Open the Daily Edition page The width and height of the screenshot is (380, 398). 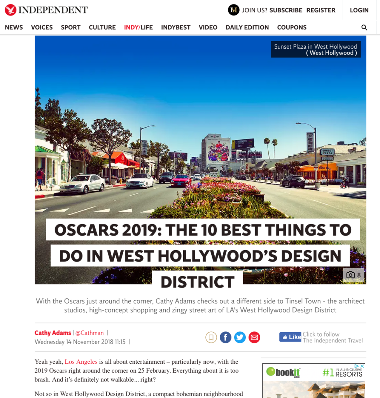[x=247, y=27]
